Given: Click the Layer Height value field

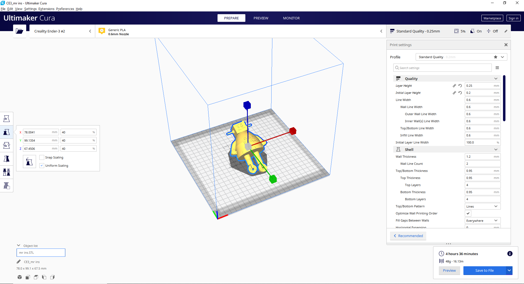Looking at the screenshot, I should pyautogui.click(x=483, y=86).
